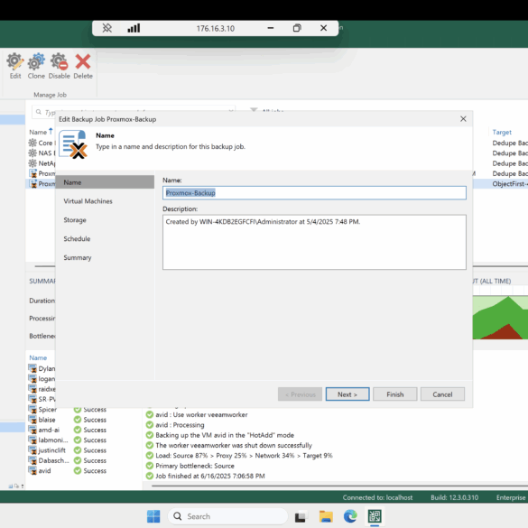
Task: Click the Edit job ribbon icon
Action: pyautogui.click(x=15, y=61)
